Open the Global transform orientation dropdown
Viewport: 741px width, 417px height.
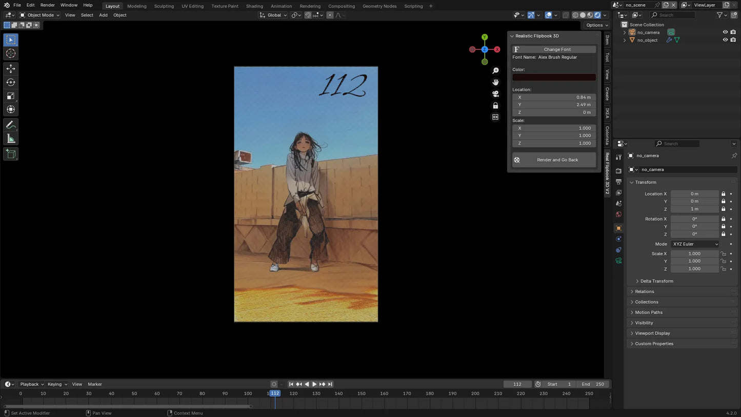point(274,15)
